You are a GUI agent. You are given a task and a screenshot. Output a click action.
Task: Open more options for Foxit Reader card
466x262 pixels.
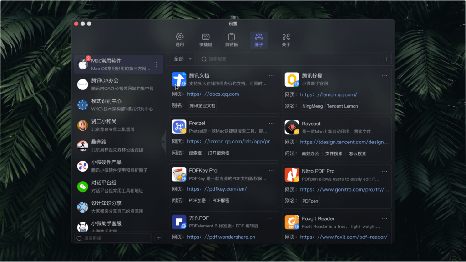385,219
